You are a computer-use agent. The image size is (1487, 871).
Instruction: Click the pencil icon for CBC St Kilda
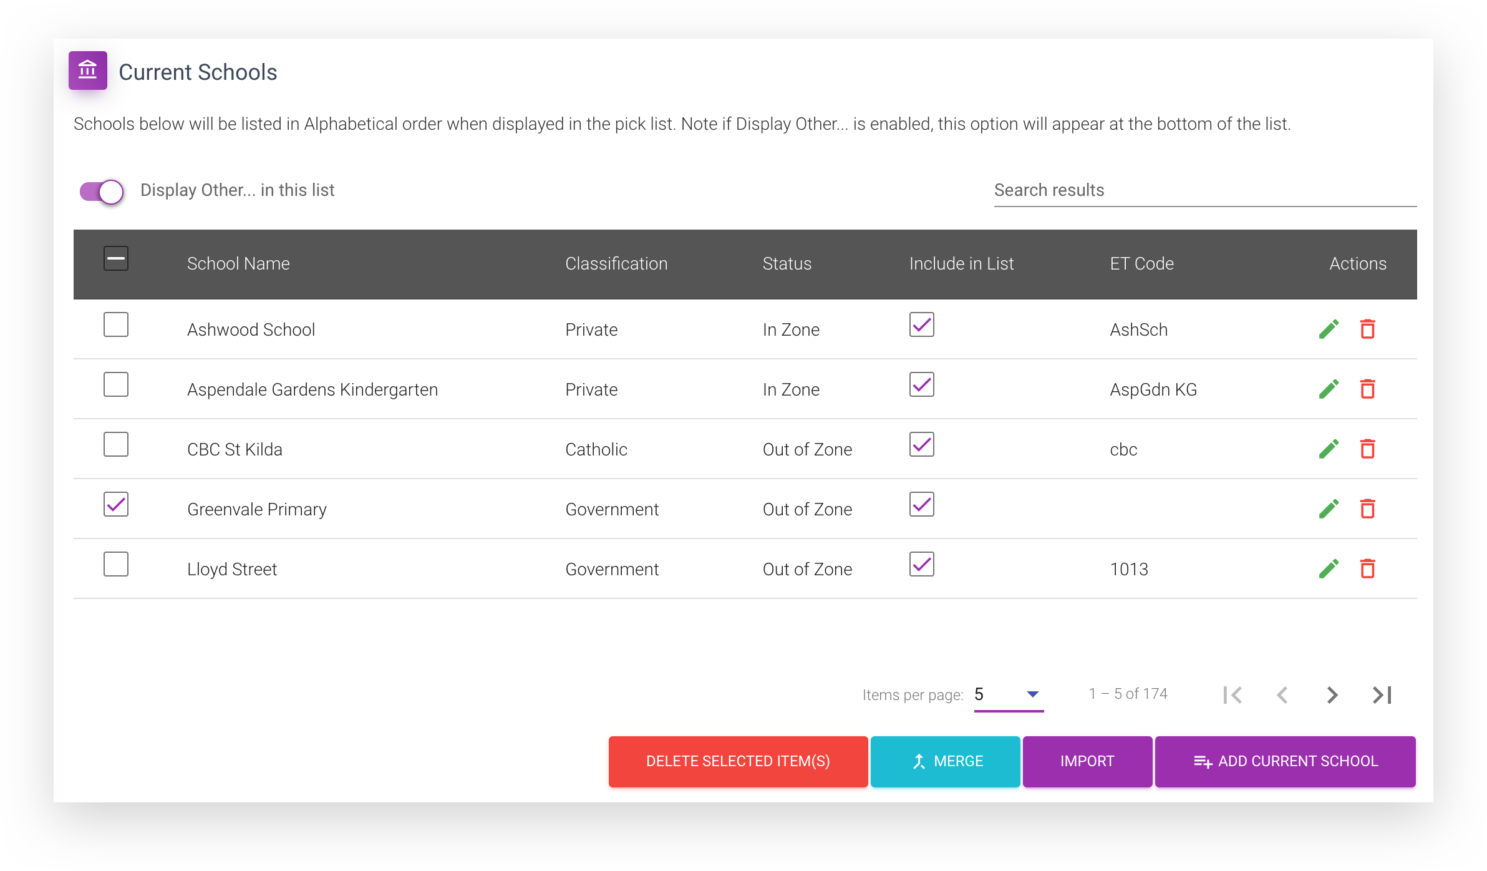[x=1329, y=449]
